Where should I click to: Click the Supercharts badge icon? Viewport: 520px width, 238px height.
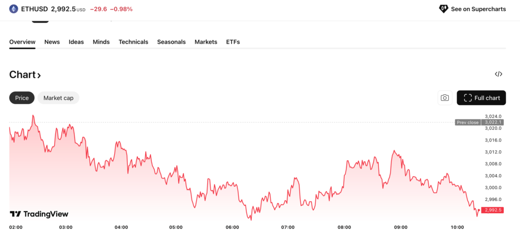tap(443, 9)
